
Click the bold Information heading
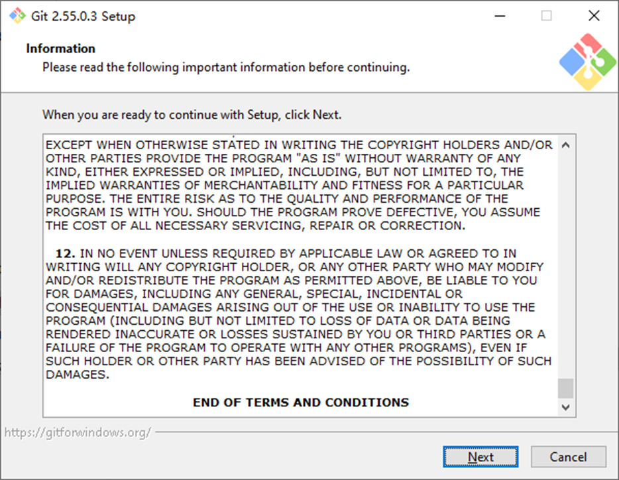60,48
